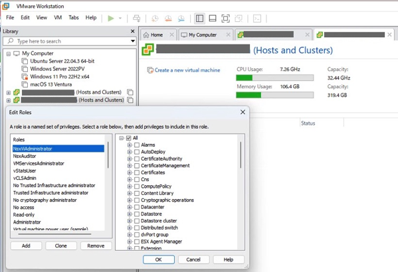Image resolution: width=398 pixels, height=272 pixels.
Task: Open the snapshot manager icon
Action: (x=181, y=19)
